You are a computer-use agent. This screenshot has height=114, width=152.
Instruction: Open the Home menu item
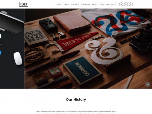59,4
